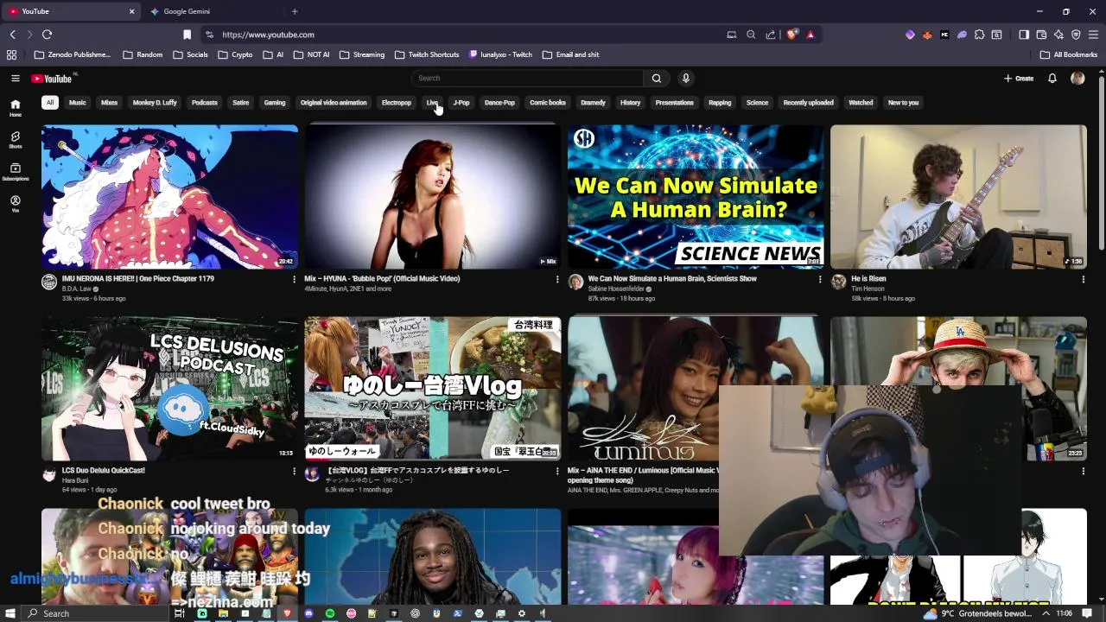
Task: Open more options for LCS Duo Delulu QuickCast
Action: coord(294,472)
